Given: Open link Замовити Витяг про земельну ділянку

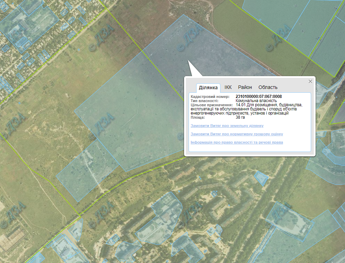Looking at the screenshot, I should pyautogui.click(x=227, y=126).
